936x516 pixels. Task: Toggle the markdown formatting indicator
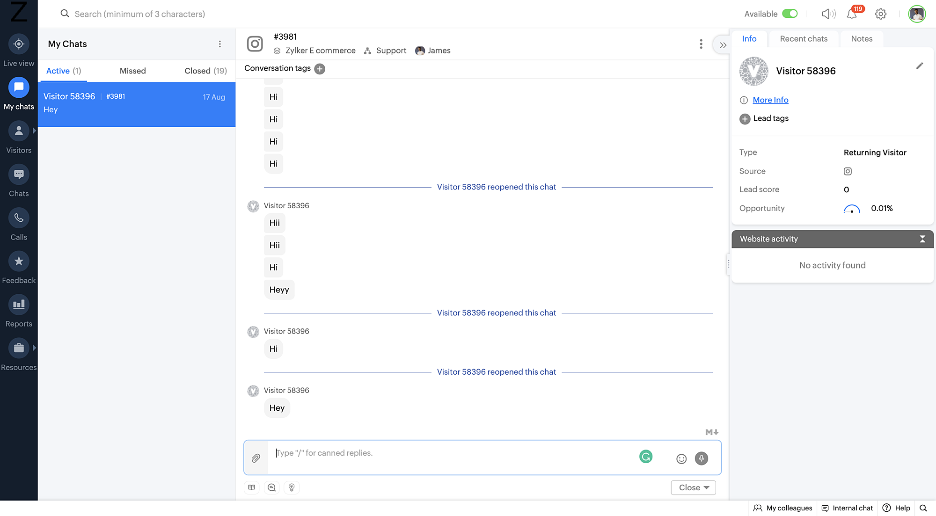coord(711,432)
